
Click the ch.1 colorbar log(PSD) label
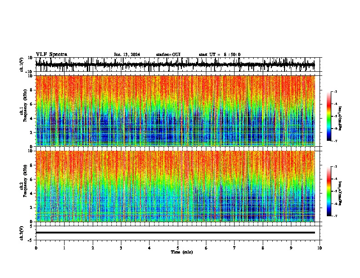[340, 119]
